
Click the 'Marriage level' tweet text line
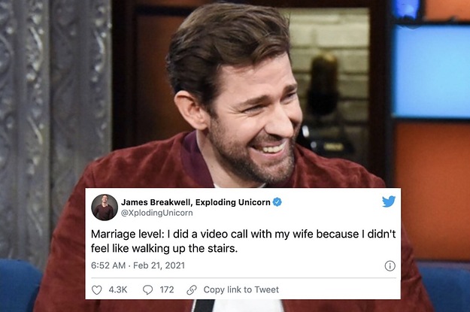[244, 234]
